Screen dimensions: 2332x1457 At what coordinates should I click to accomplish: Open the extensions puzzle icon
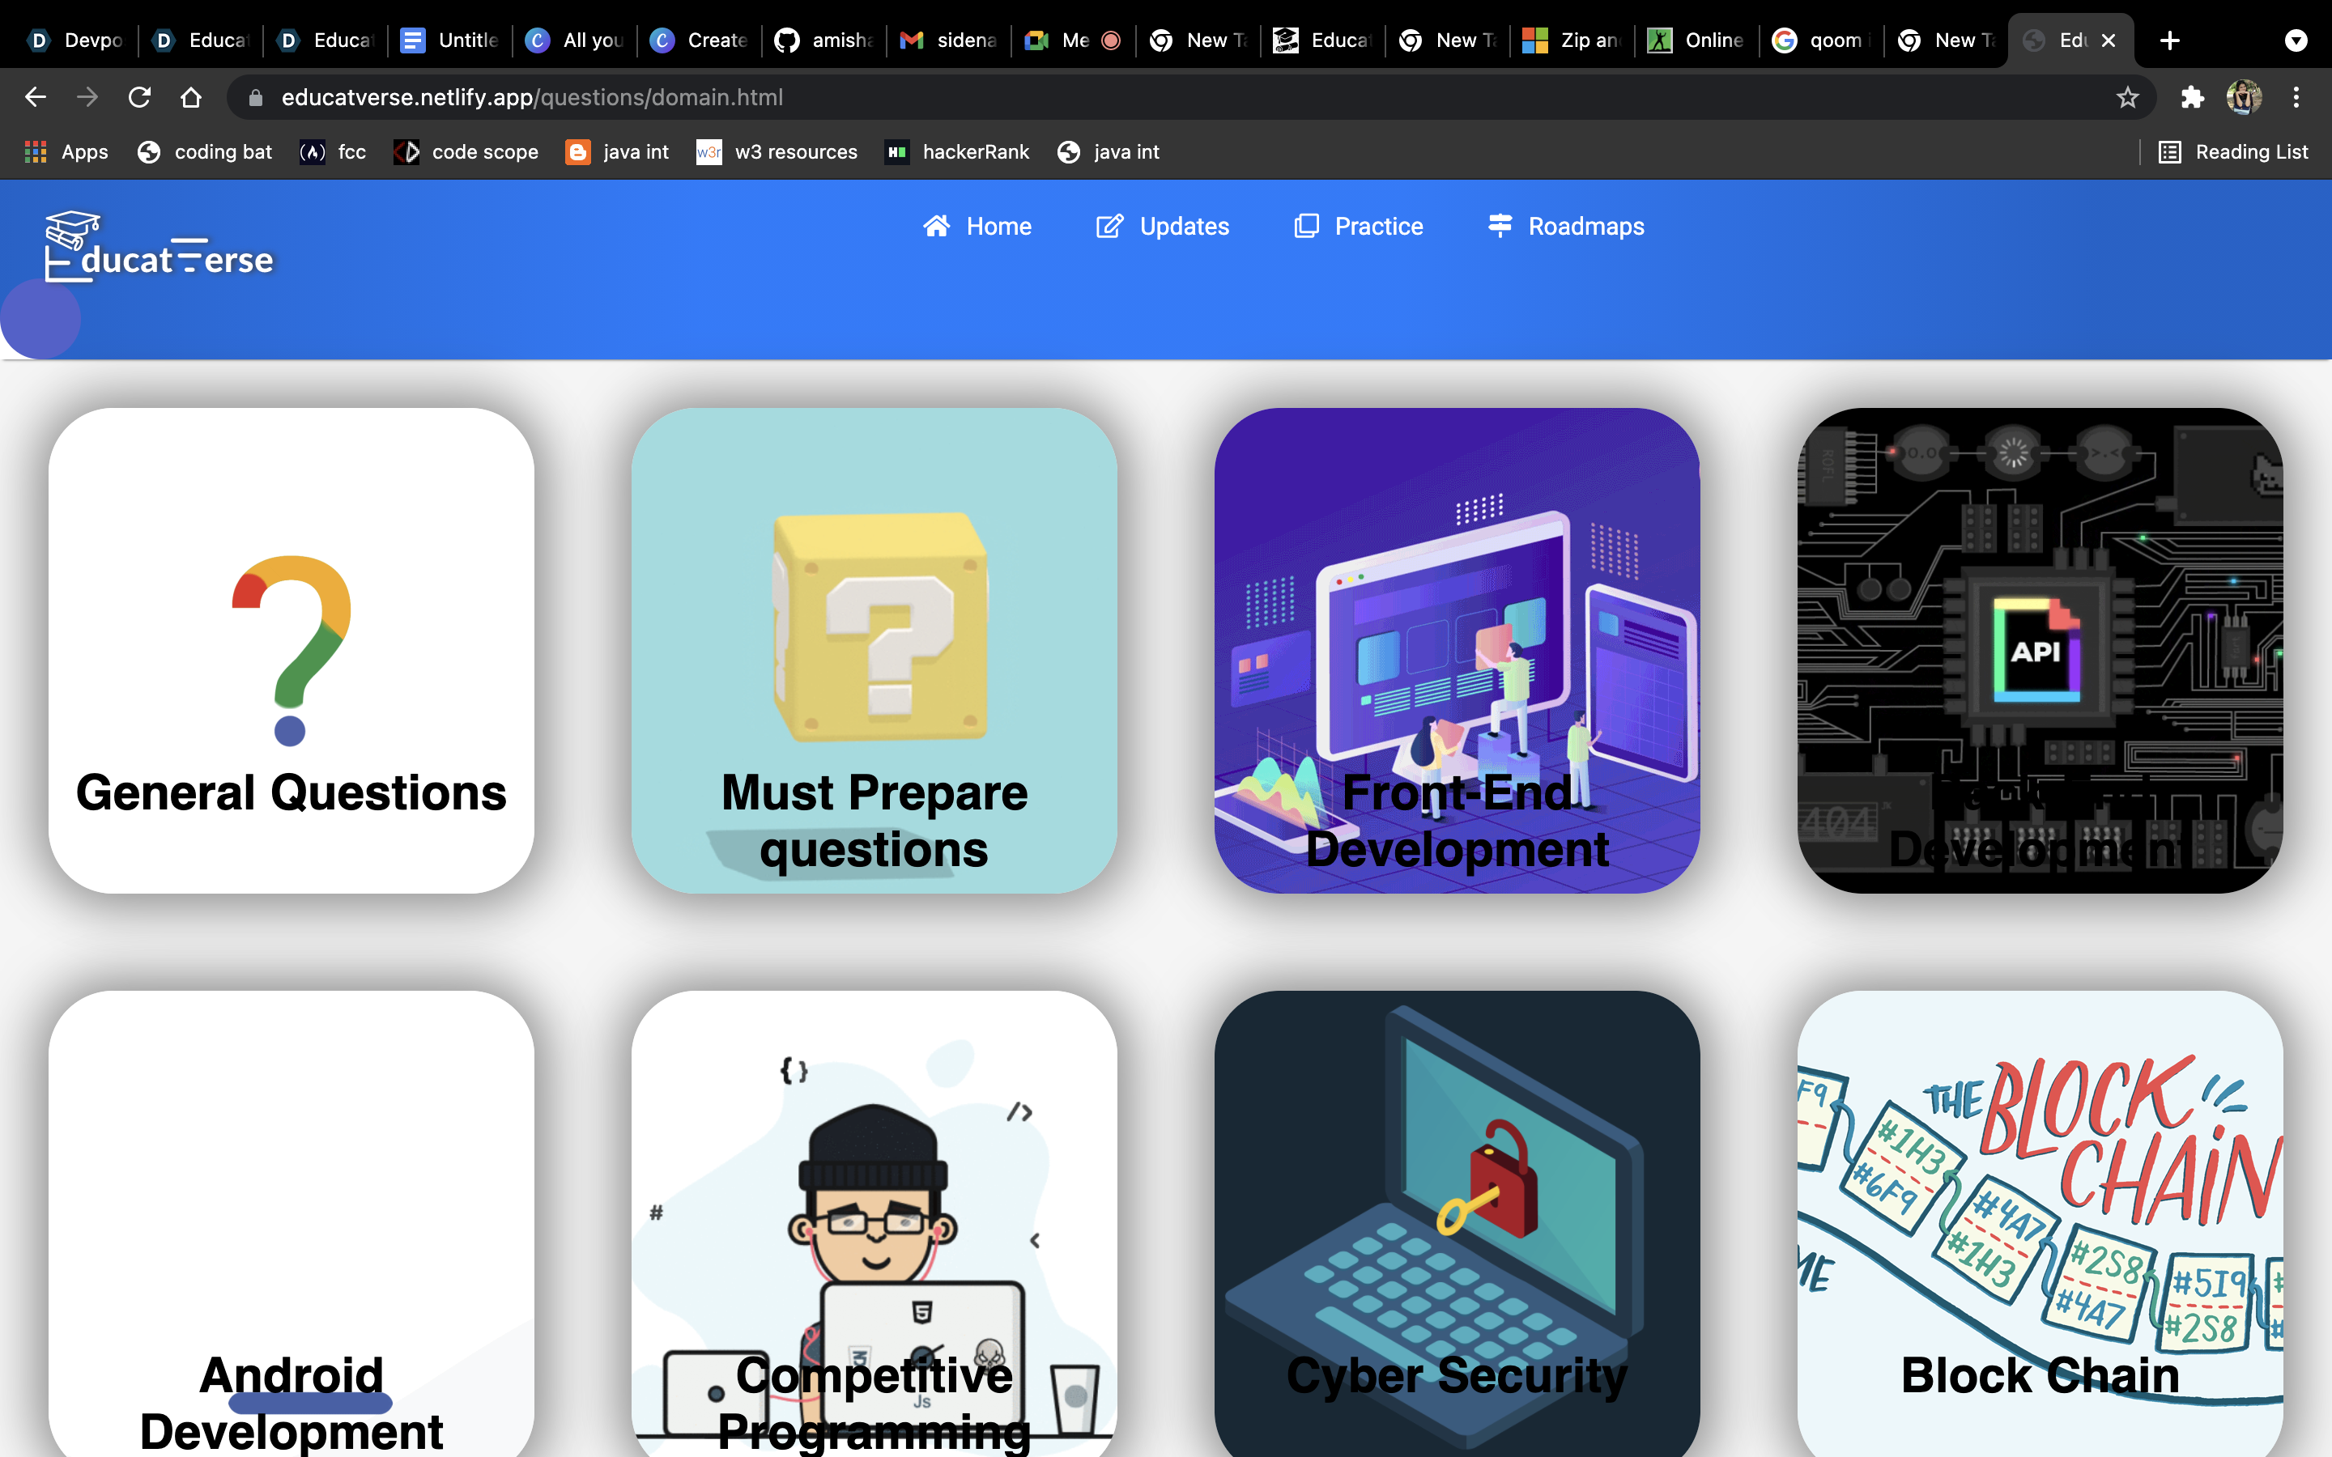(x=2192, y=97)
